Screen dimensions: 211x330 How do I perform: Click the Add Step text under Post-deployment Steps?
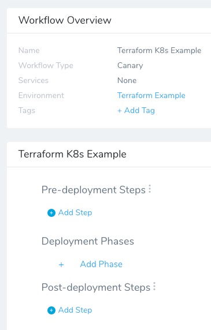point(75,310)
